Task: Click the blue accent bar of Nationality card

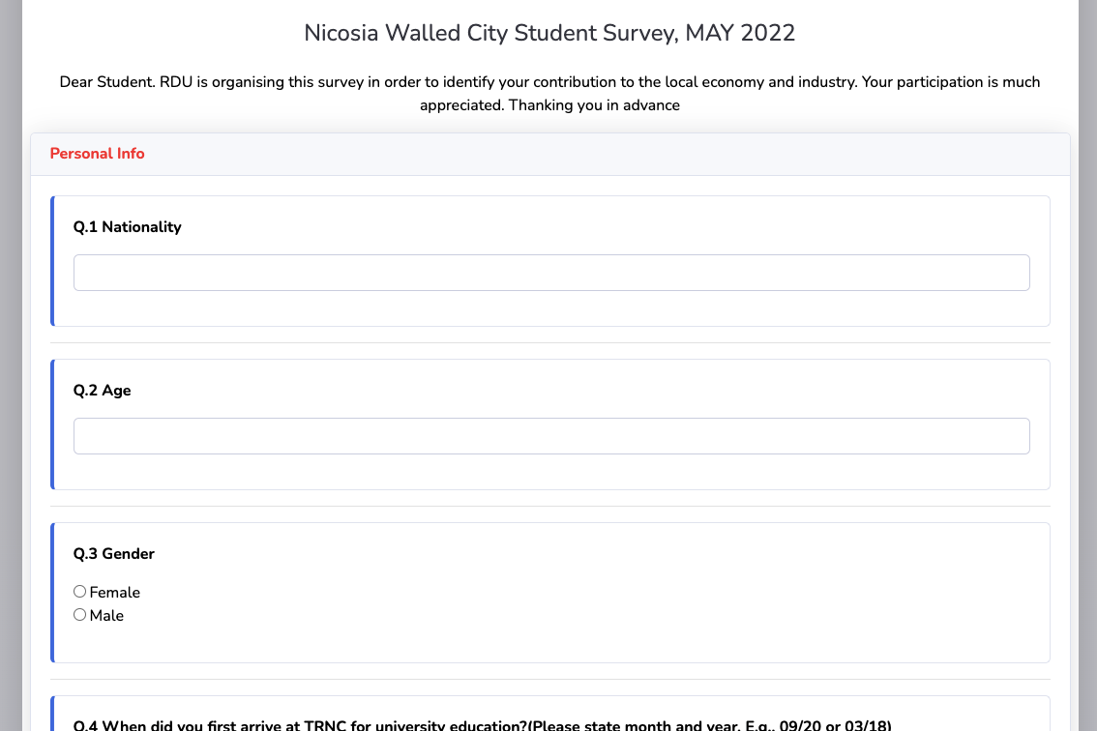Action: [52, 261]
